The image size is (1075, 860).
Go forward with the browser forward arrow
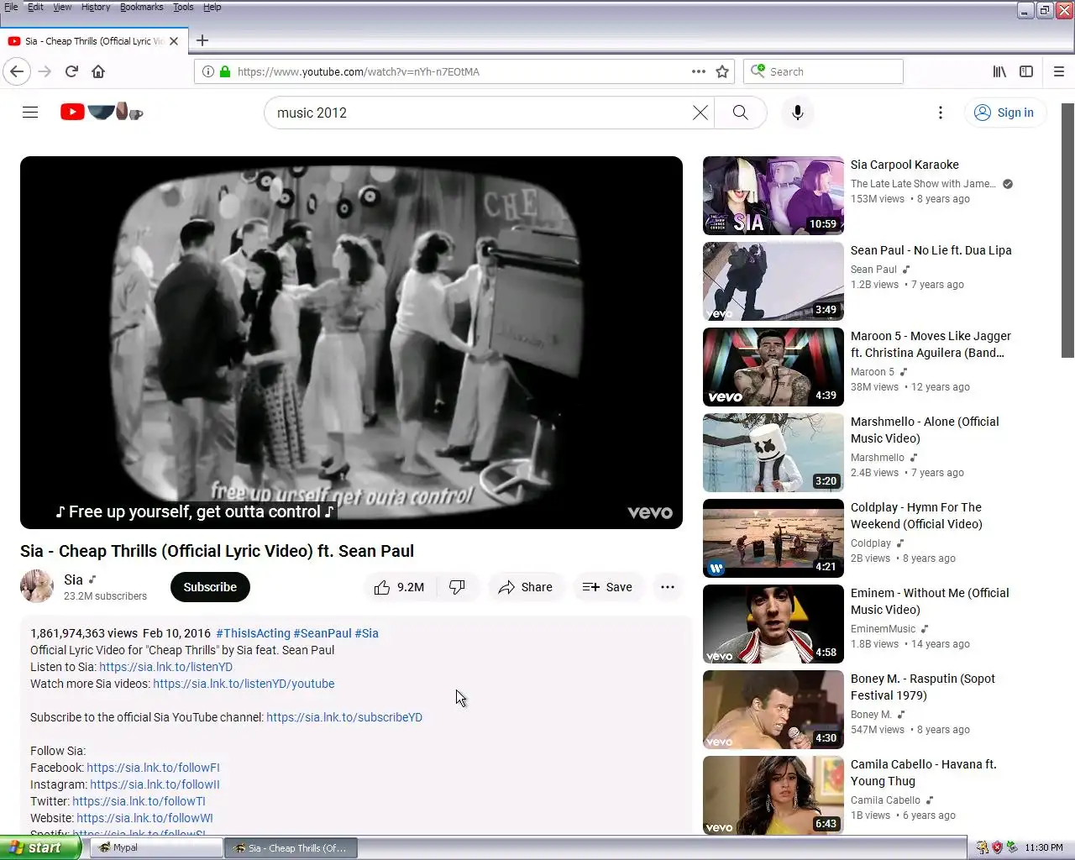coord(45,71)
